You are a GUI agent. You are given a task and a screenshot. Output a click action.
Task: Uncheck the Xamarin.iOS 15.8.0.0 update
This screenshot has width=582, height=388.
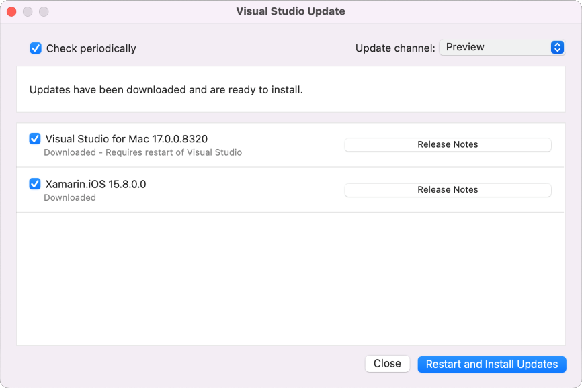pos(35,183)
